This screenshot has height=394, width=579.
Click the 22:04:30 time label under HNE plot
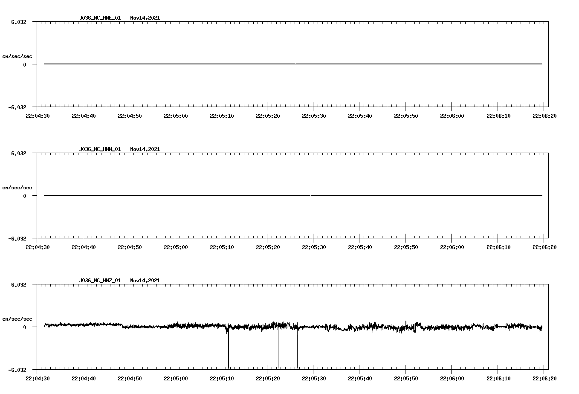38,116
